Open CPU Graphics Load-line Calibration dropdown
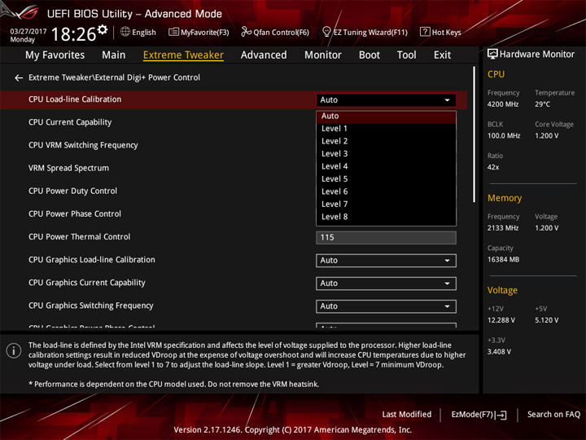The height and width of the screenshot is (440, 586). tap(386, 261)
